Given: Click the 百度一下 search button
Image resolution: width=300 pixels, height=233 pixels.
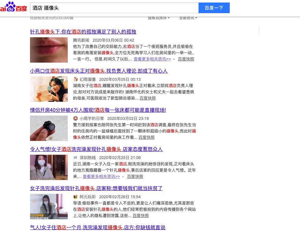Looking at the screenshot, I should (x=214, y=8).
